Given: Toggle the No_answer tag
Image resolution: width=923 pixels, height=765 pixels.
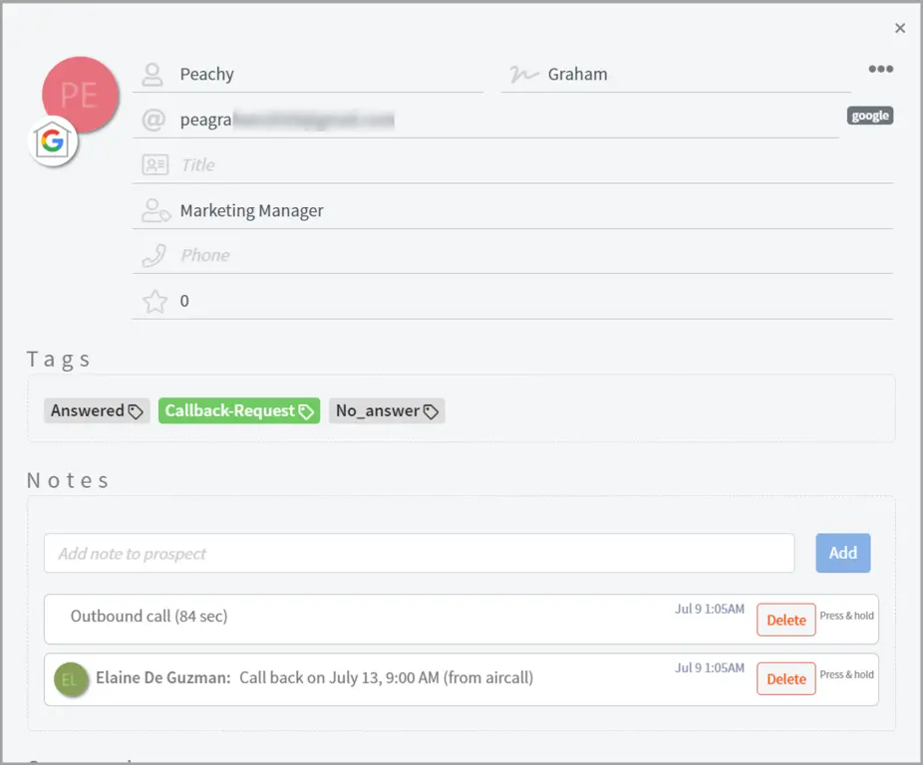Looking at the screenshot, I should click(x=387, y=410).
